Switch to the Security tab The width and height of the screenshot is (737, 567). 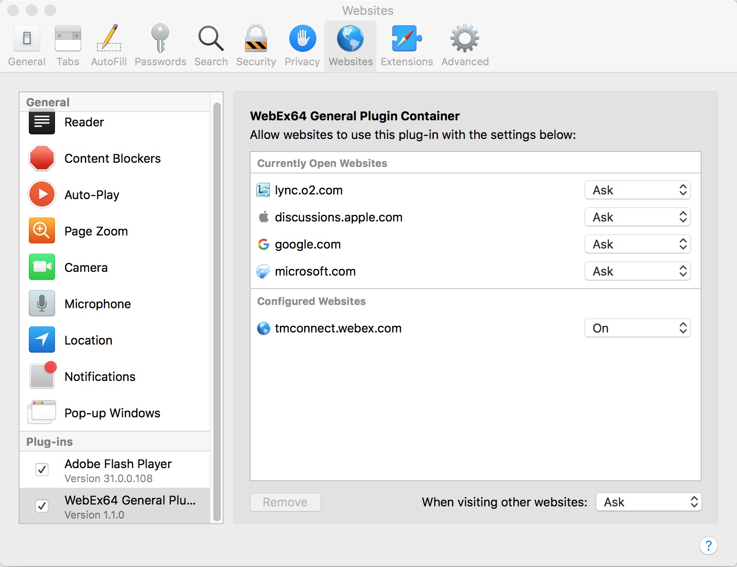pyautogui.click(x=256, y=46)
